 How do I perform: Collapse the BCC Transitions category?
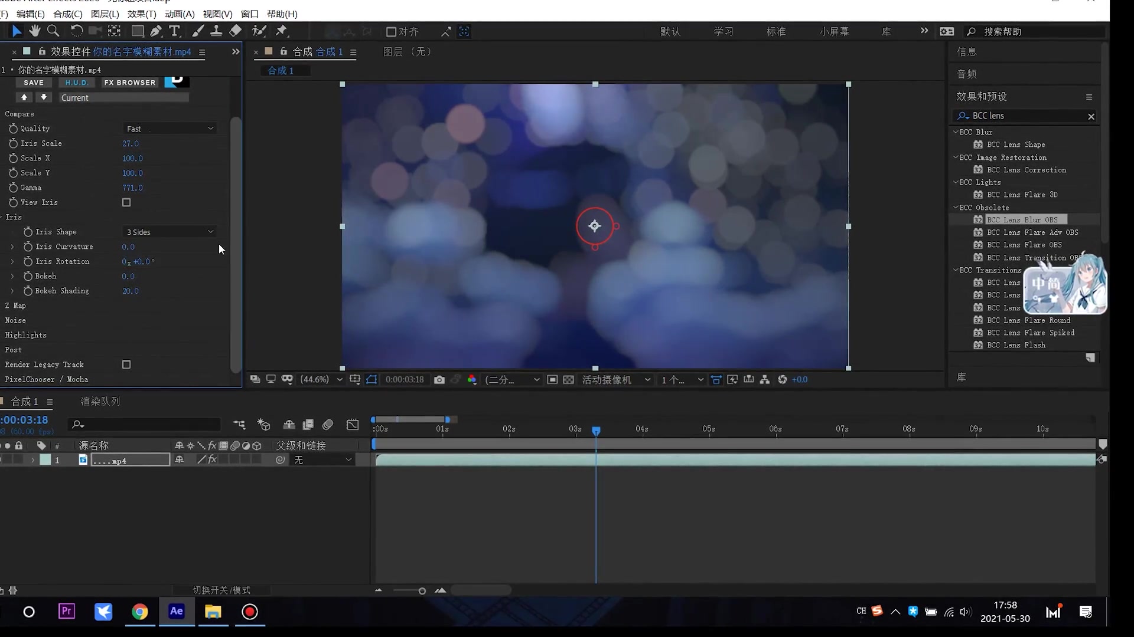(x=956, y=270)
